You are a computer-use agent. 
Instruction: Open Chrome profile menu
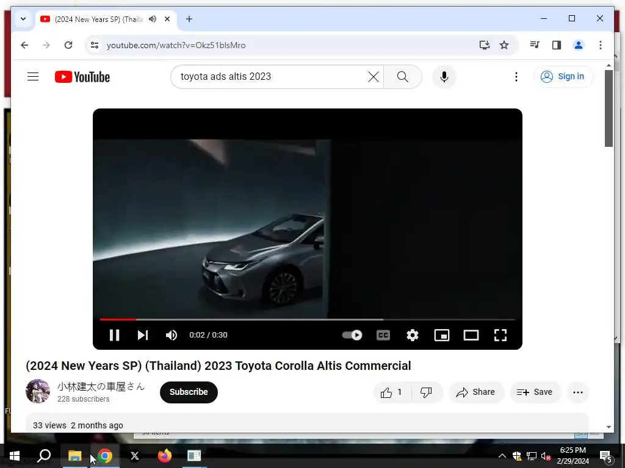(x=579, y=45)
